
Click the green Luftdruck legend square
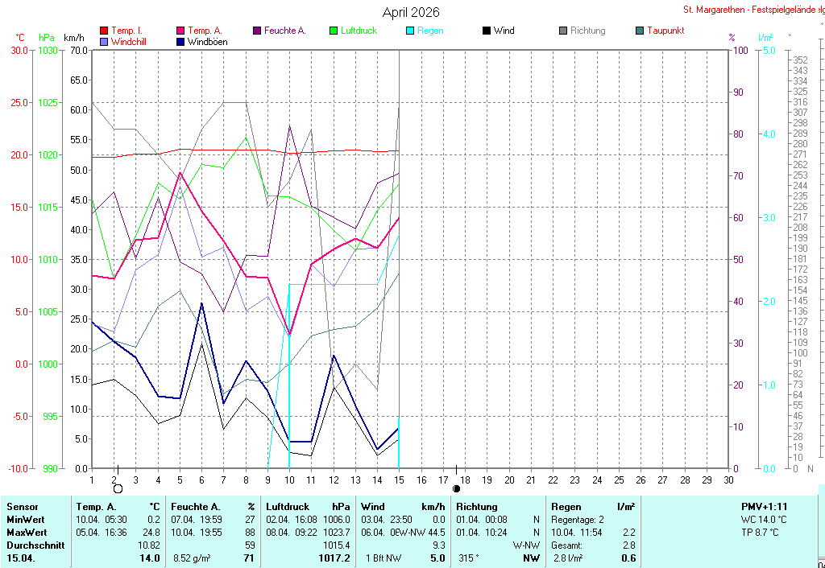point(334,31)
